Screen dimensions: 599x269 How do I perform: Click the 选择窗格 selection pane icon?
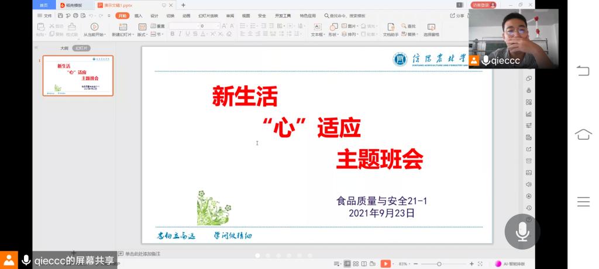pyautogui.click(x=431, y=26)
